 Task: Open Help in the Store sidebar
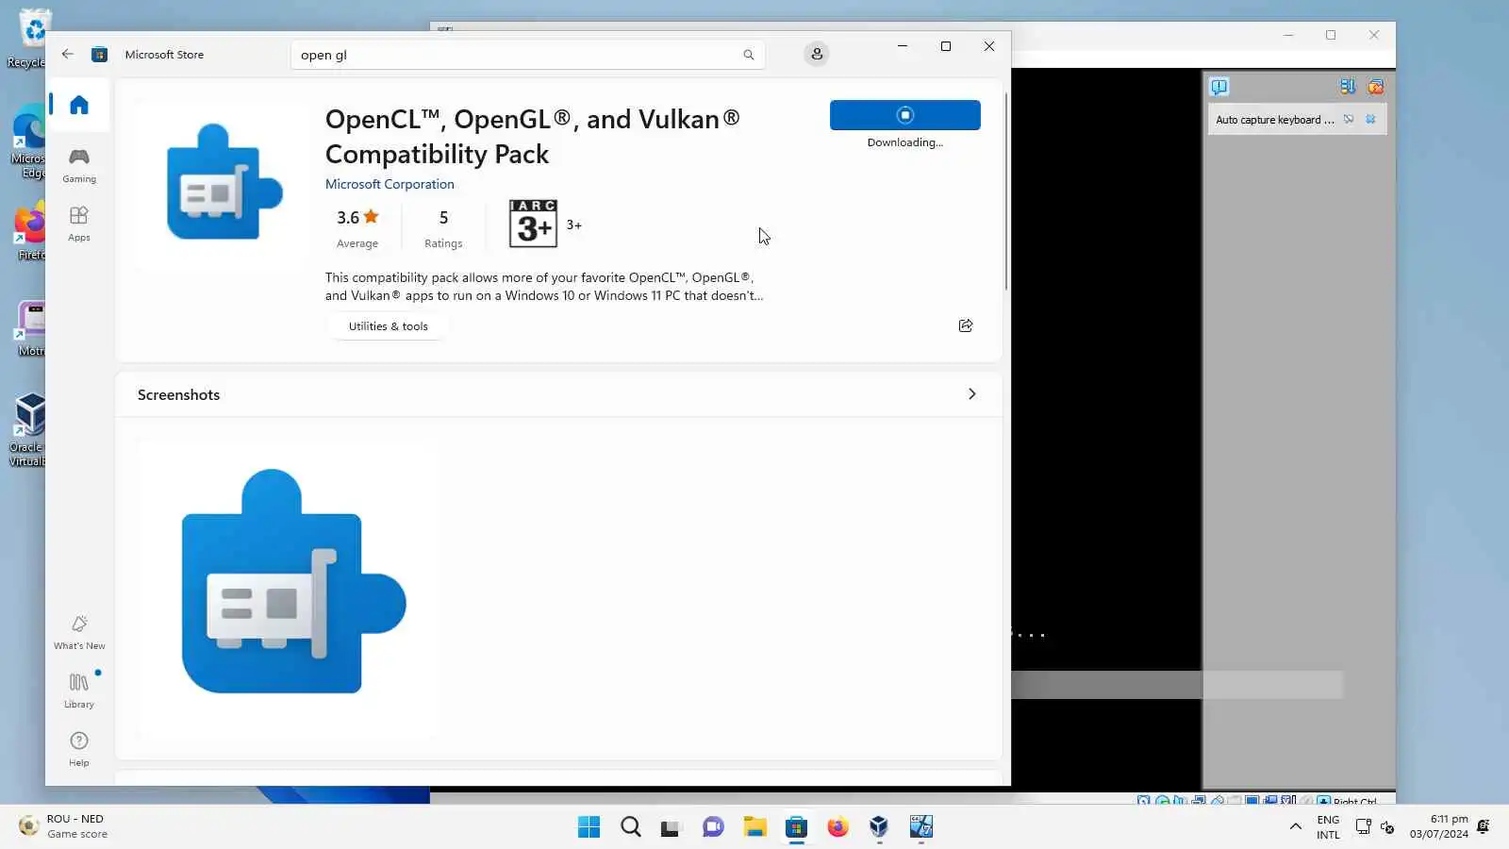[x=79, y=749]
